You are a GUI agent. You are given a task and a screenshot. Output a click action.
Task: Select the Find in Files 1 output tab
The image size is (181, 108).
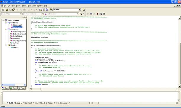(x=27, y=103)
